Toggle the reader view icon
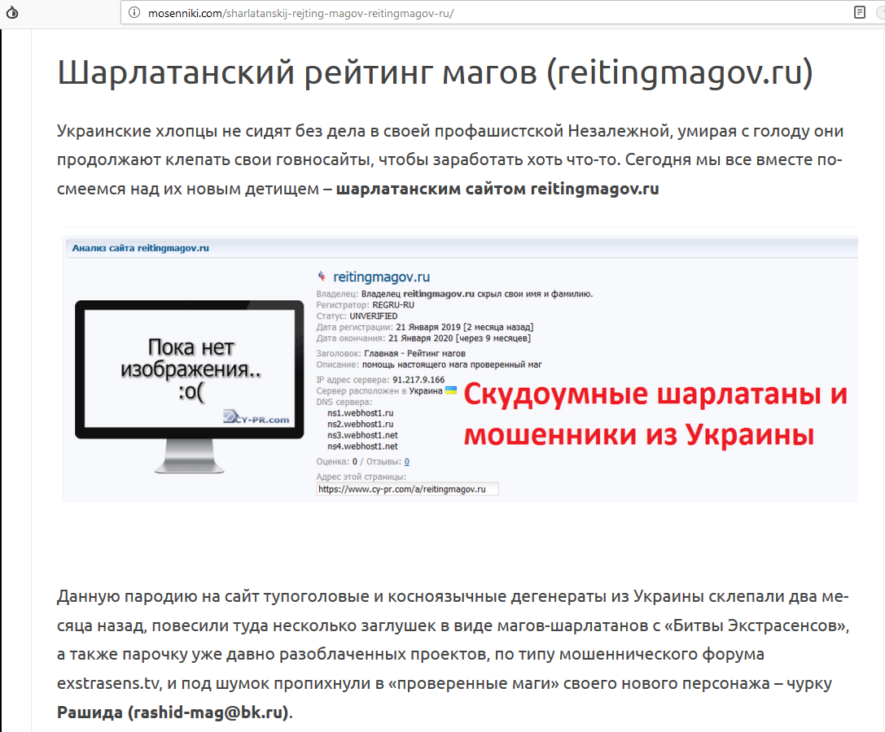Image resolution: width=885 pixels, height=732 pixels. (x=859, y=13)
